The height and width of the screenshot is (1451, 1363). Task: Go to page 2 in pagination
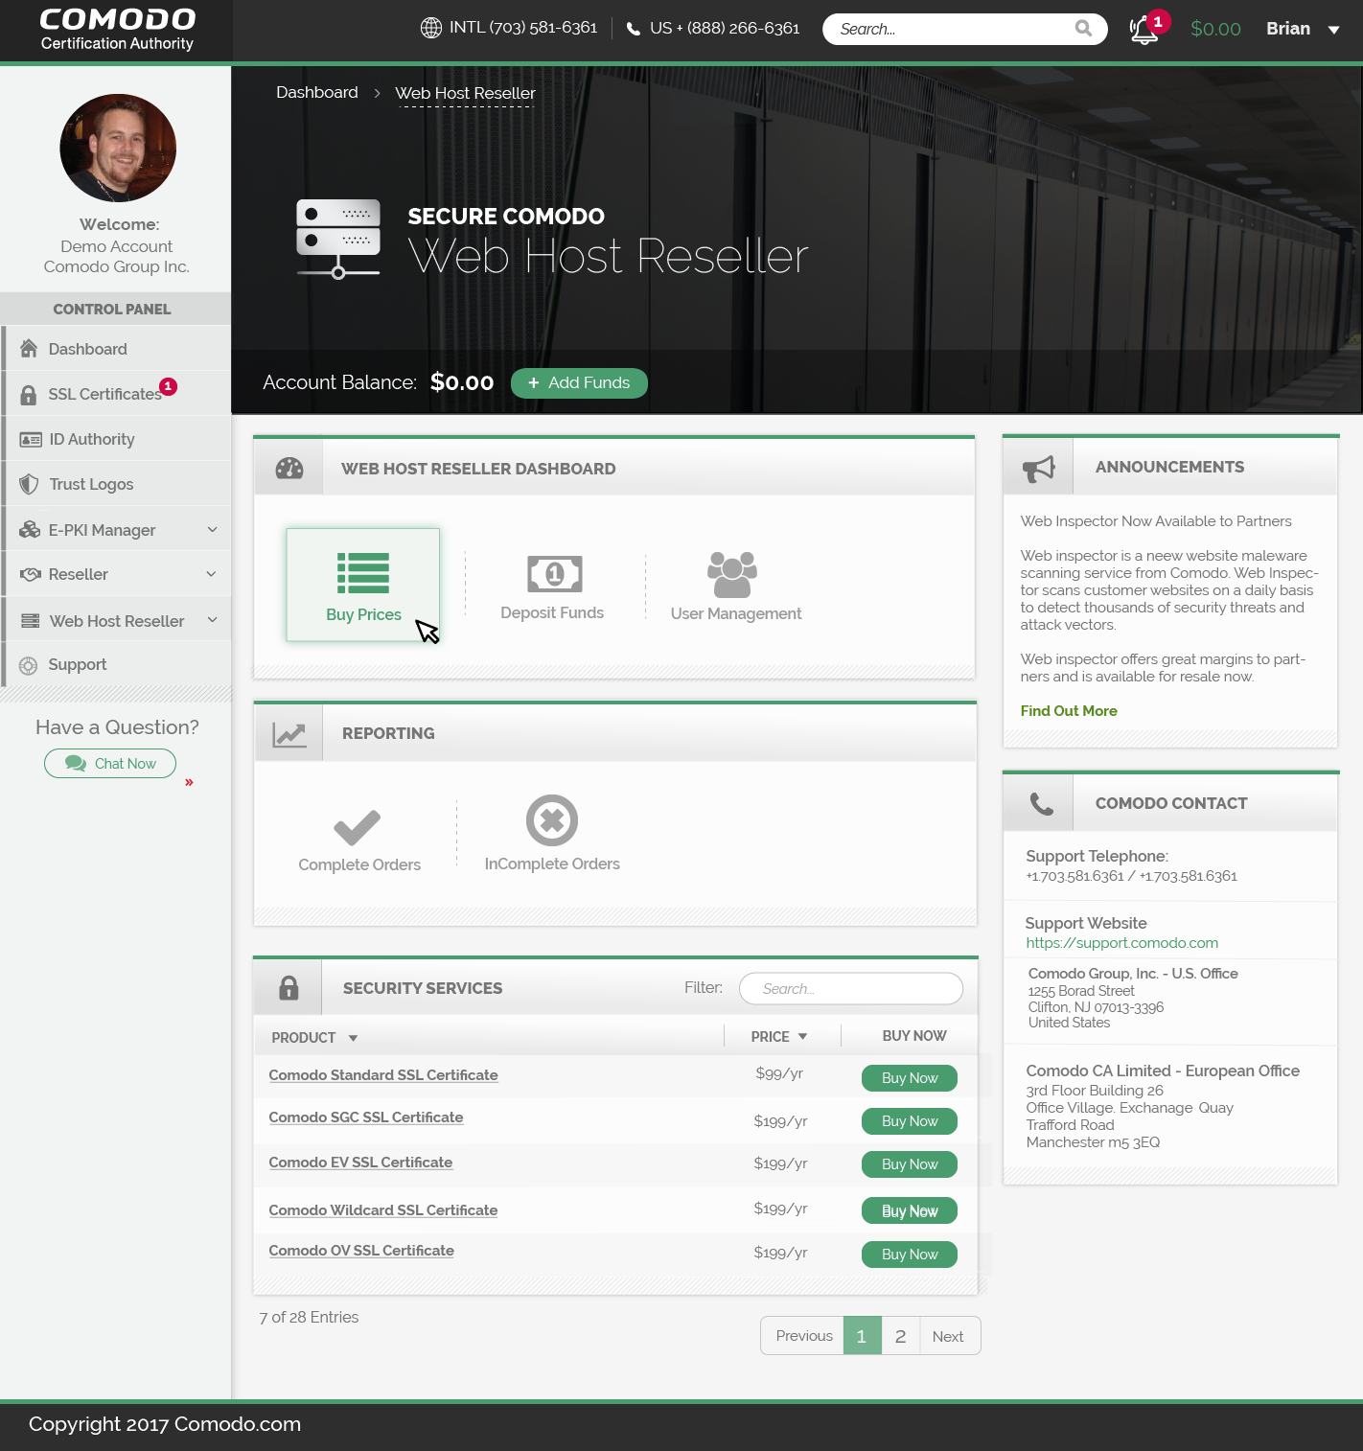tap(901, 1336)
